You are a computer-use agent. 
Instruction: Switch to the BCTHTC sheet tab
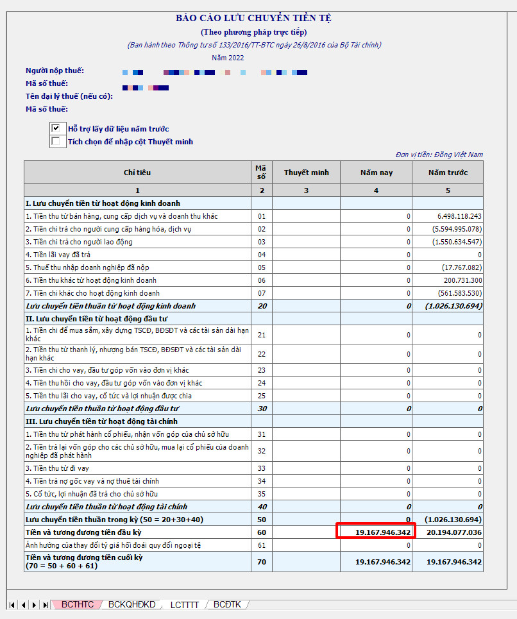click(78, 605)
